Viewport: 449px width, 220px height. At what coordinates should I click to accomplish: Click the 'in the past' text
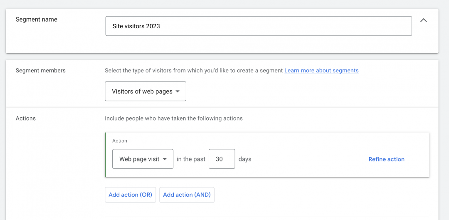coord(191,159)
